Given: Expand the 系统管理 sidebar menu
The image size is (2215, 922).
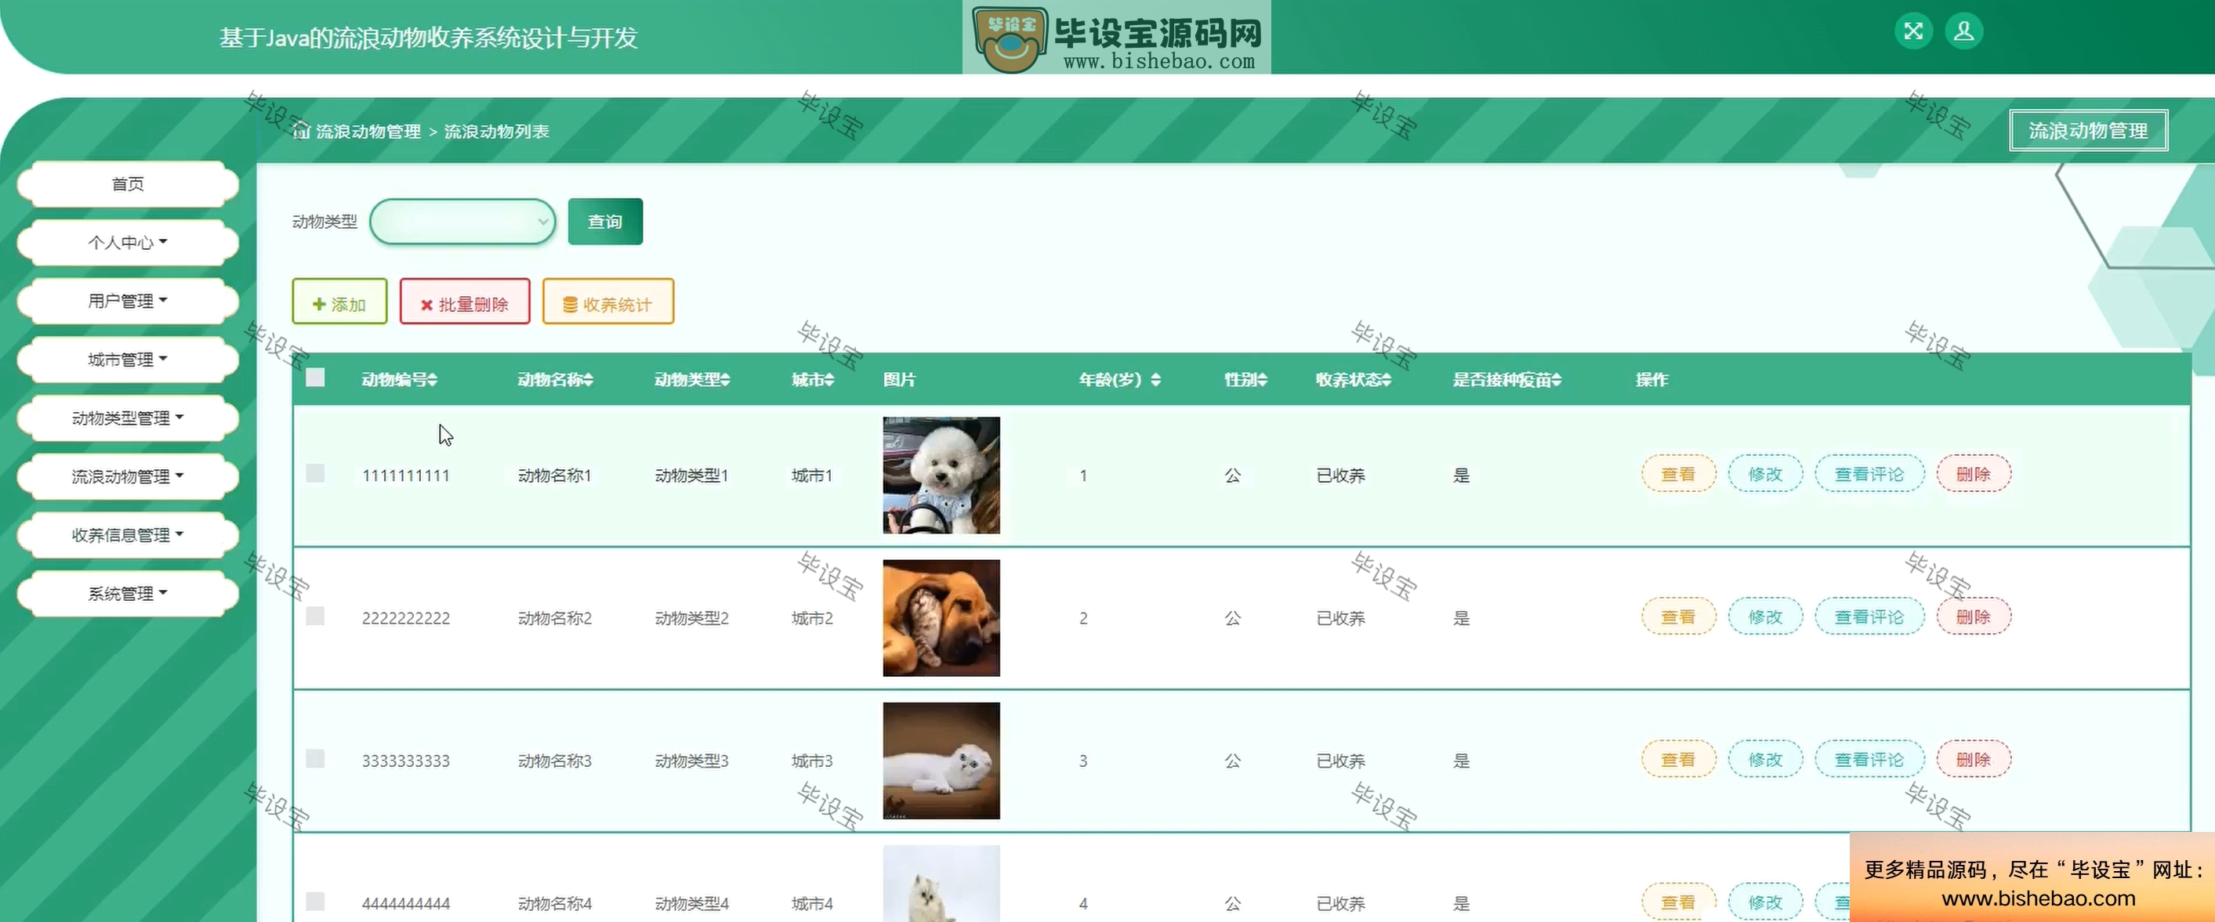Looking at the screenshot, I should pyautogui.click(x=127, y=593).
